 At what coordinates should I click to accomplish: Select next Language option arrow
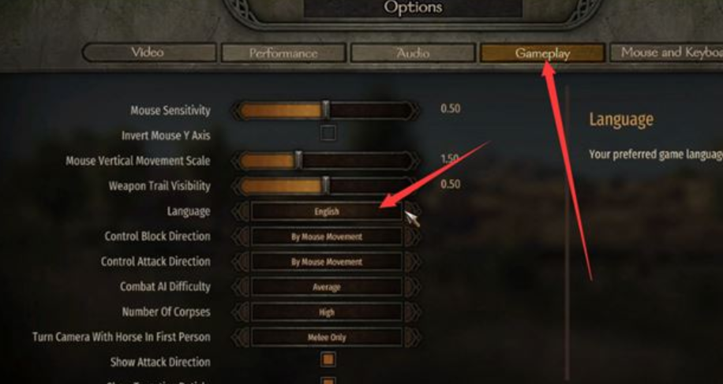point(413,211)
